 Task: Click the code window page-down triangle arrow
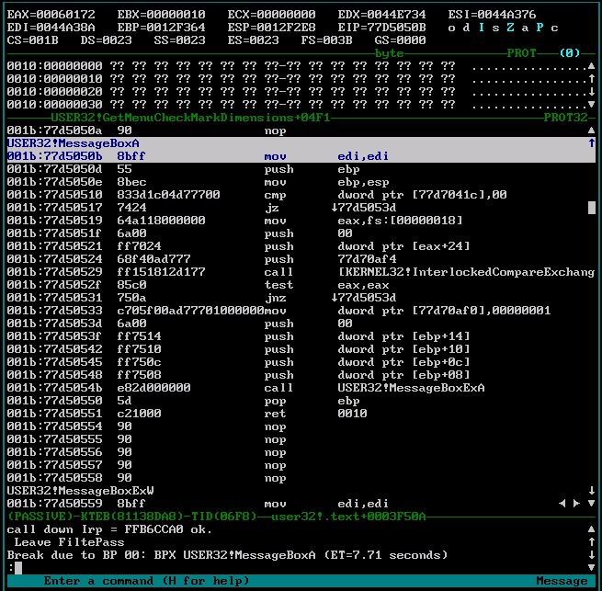click(591, 504)
